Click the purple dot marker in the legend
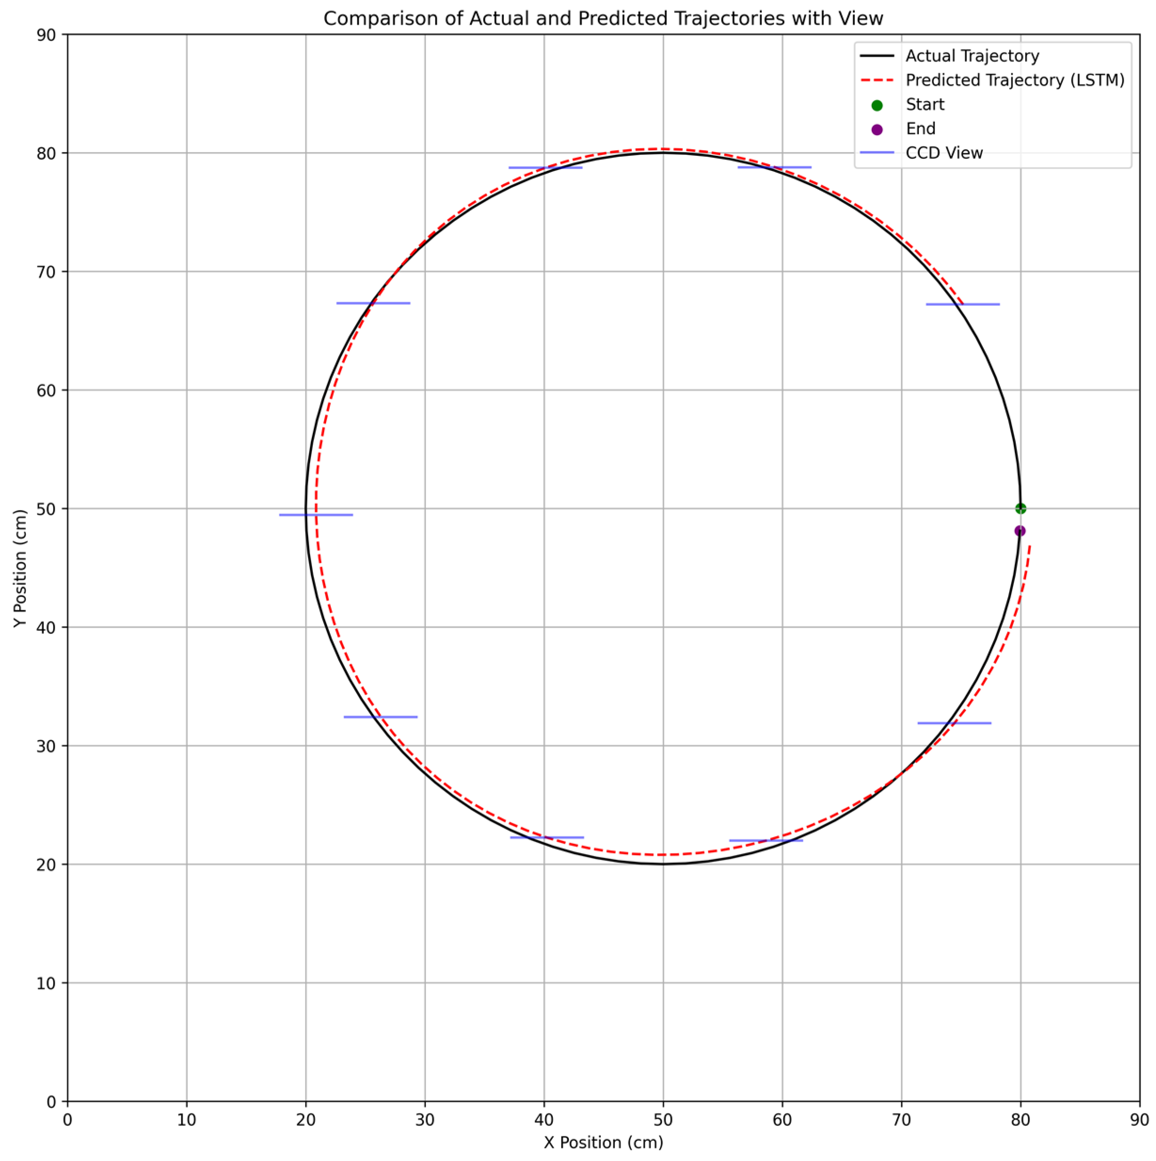Screen dimensions: 1156x1161 click(x=877, y=129)
